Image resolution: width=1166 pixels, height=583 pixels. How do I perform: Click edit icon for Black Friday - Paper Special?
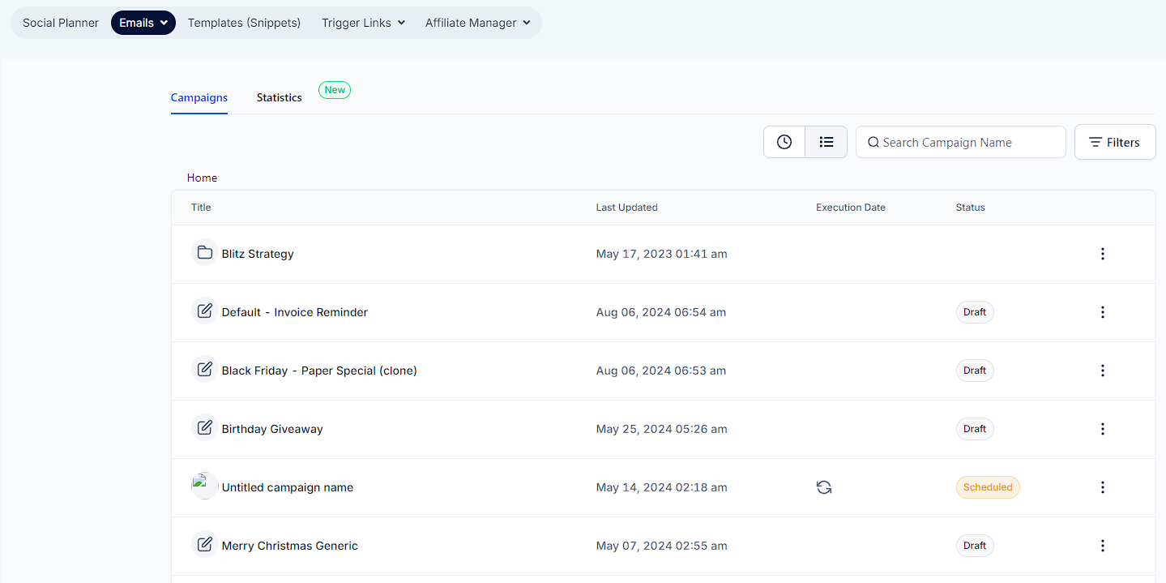pyautogui.click(x=205, y=370)
